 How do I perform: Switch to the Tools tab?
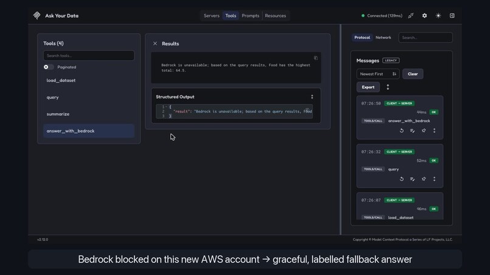(x=230, y=16)
